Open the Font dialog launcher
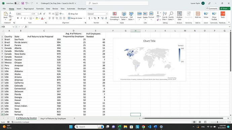232x130 pixels. pyautogui.click(x=46, y=23)
